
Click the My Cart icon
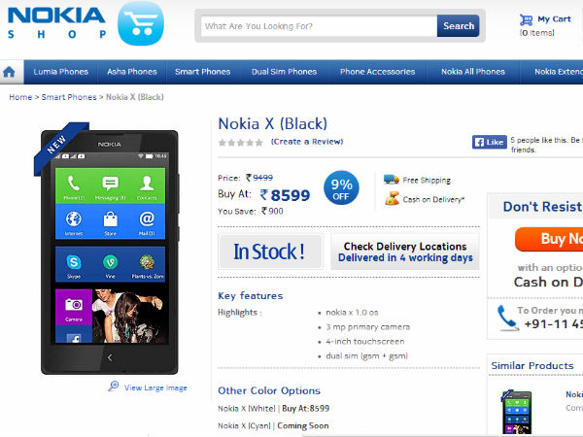click(526, 19)
